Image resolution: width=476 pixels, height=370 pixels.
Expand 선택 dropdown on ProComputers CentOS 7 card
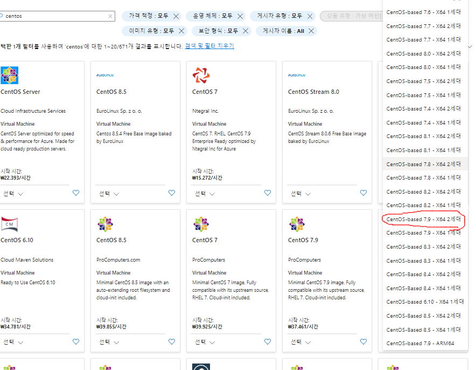point(205,342)
